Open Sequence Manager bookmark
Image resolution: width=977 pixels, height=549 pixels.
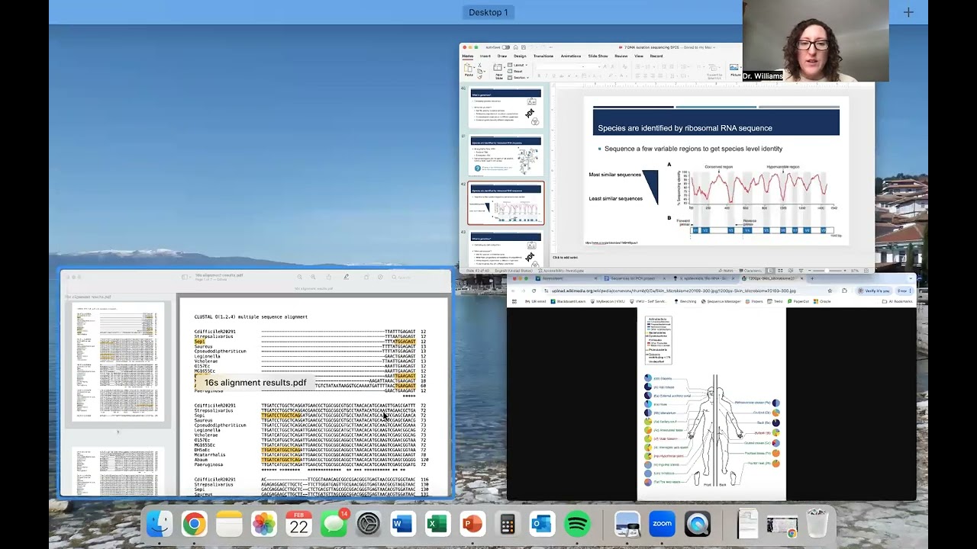point(721,301)
